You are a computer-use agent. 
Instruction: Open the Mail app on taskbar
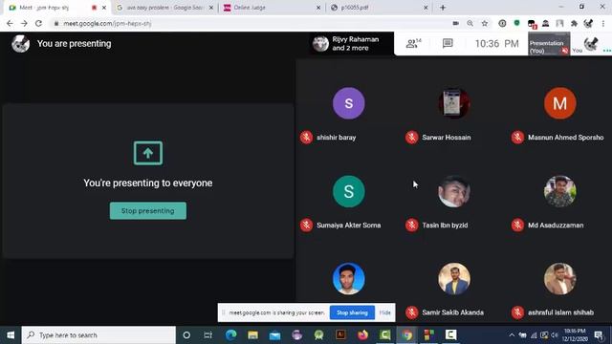274,335
